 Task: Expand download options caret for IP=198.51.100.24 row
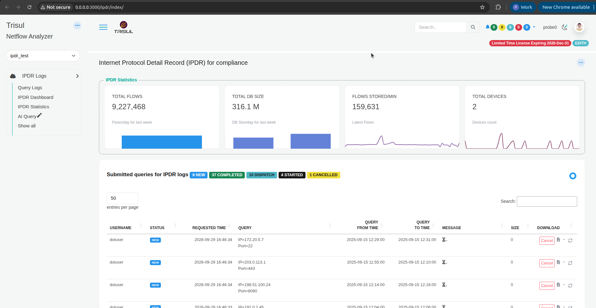(x=564, y=285)
